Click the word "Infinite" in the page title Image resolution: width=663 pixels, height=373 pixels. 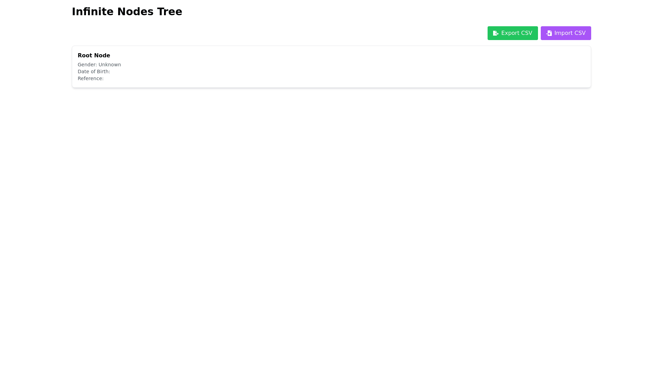click(x=93, y=11)
